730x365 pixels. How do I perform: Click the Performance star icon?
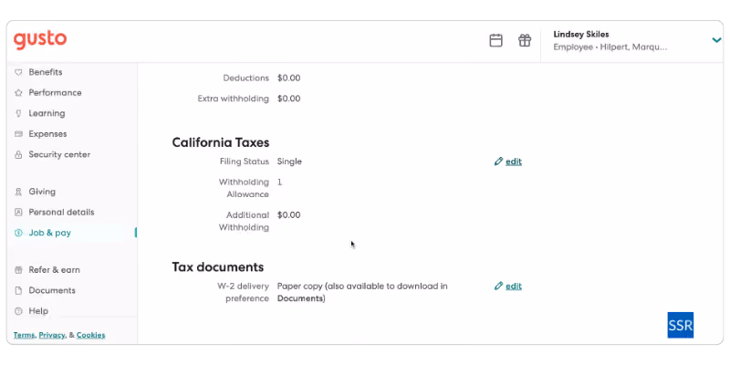tap(18, 93)
